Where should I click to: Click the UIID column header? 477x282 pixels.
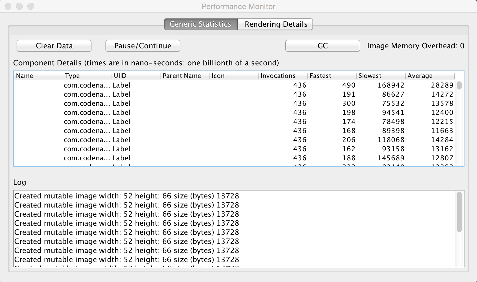[x=120, y=76]
